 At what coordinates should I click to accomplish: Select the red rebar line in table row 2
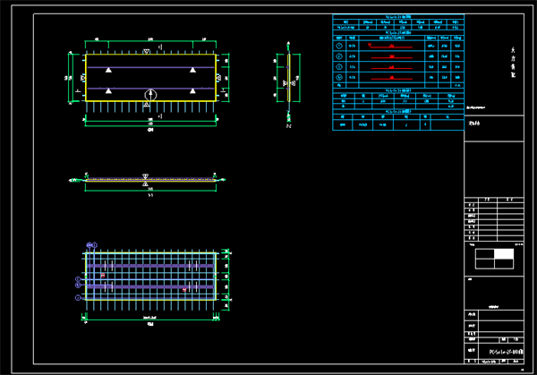click(x=392, y=57)
